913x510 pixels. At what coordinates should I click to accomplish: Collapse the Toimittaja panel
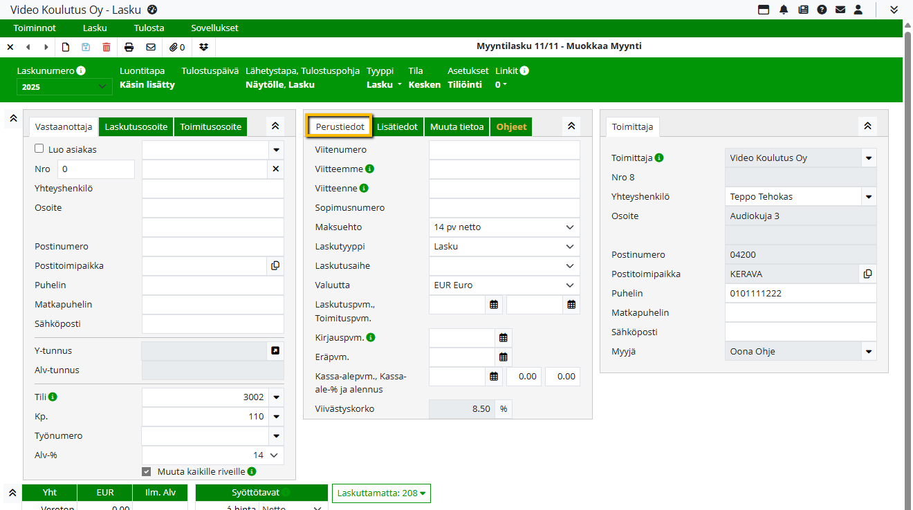pyautogui.click(x=867, y=126)
